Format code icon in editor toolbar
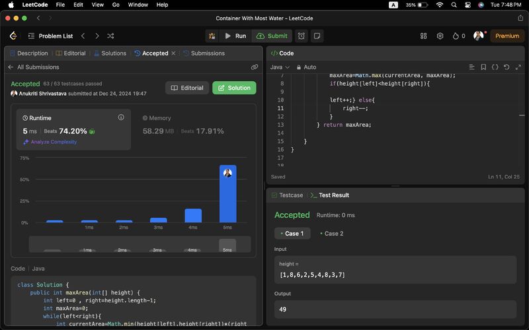Screen dimensions: 529x330 [x=471, y=67]
